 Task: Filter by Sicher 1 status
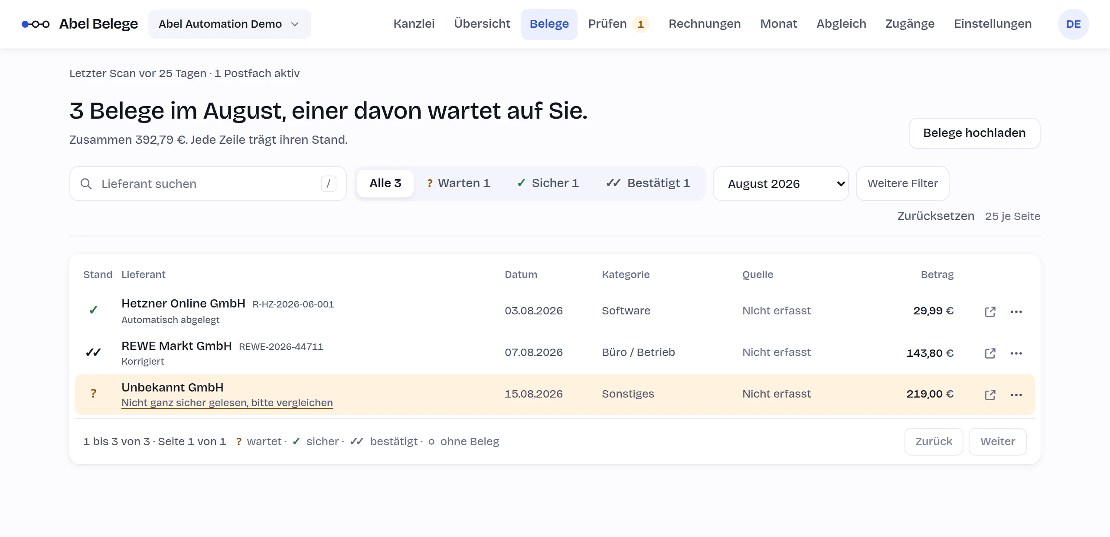[548, 183]
